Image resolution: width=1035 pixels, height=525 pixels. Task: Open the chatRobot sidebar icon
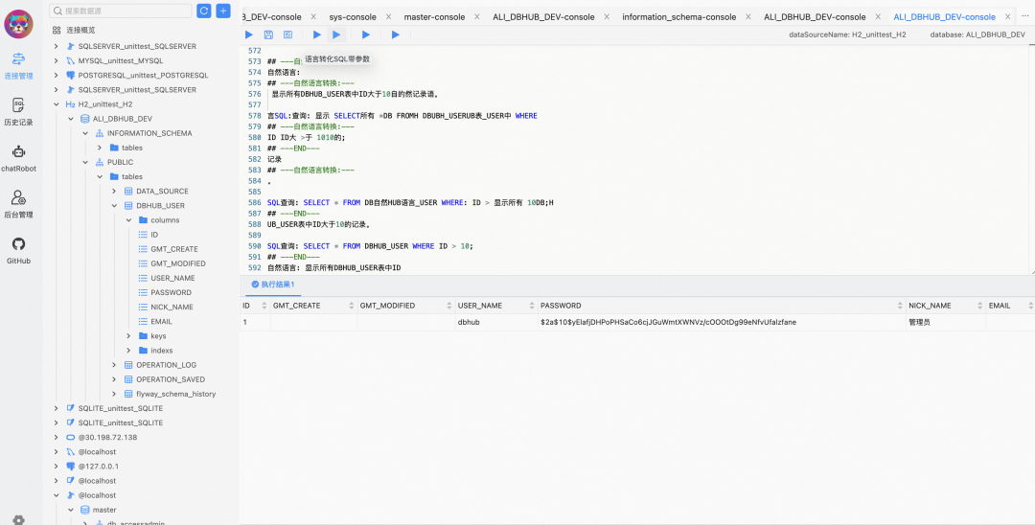tap(18, 159)
